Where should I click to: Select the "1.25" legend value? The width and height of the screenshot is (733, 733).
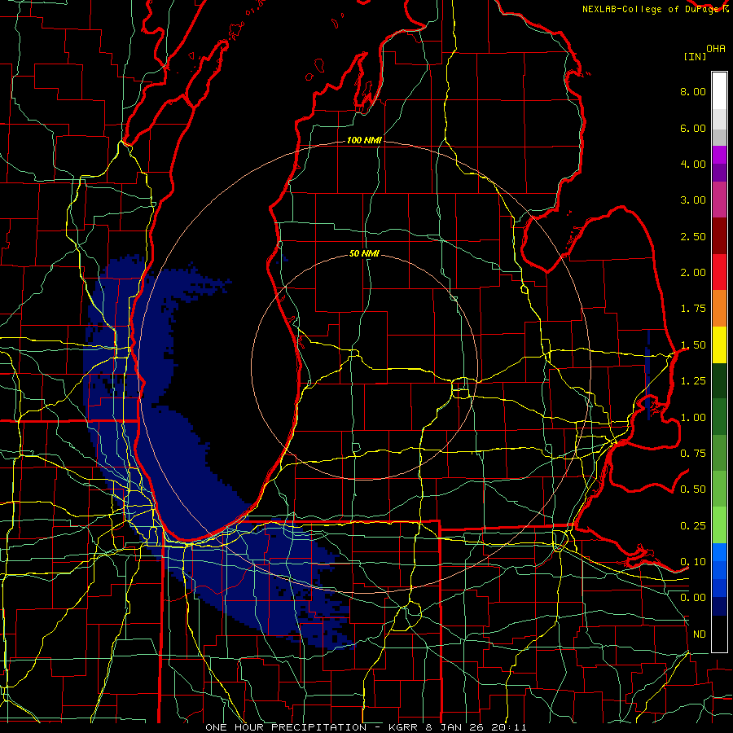(693, 381)
